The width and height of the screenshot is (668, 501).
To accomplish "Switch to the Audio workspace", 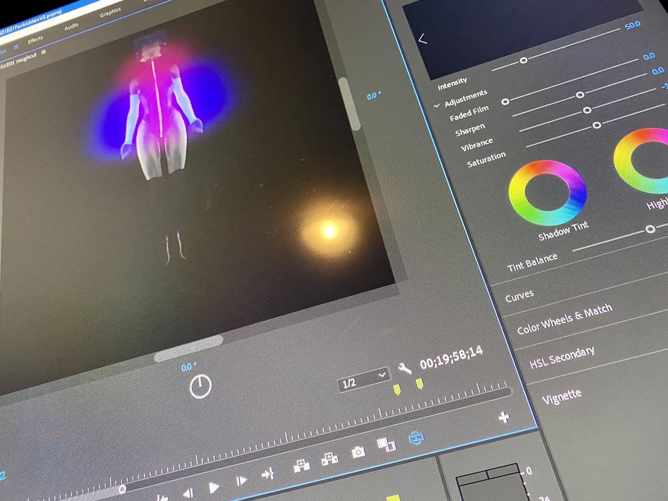I will 71,27.
